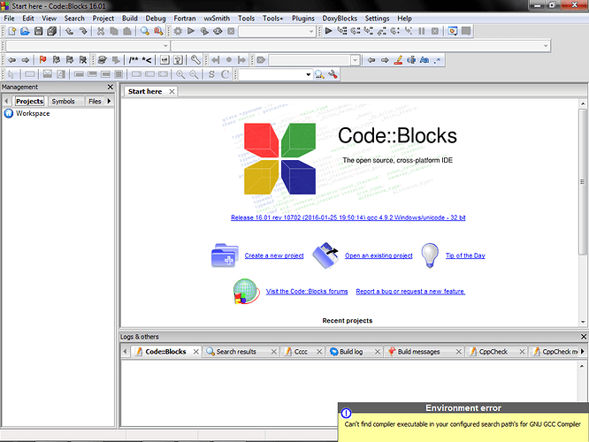Click the Stop debugger icon
This screenshot has width=589, height=442.
(435, 31)
